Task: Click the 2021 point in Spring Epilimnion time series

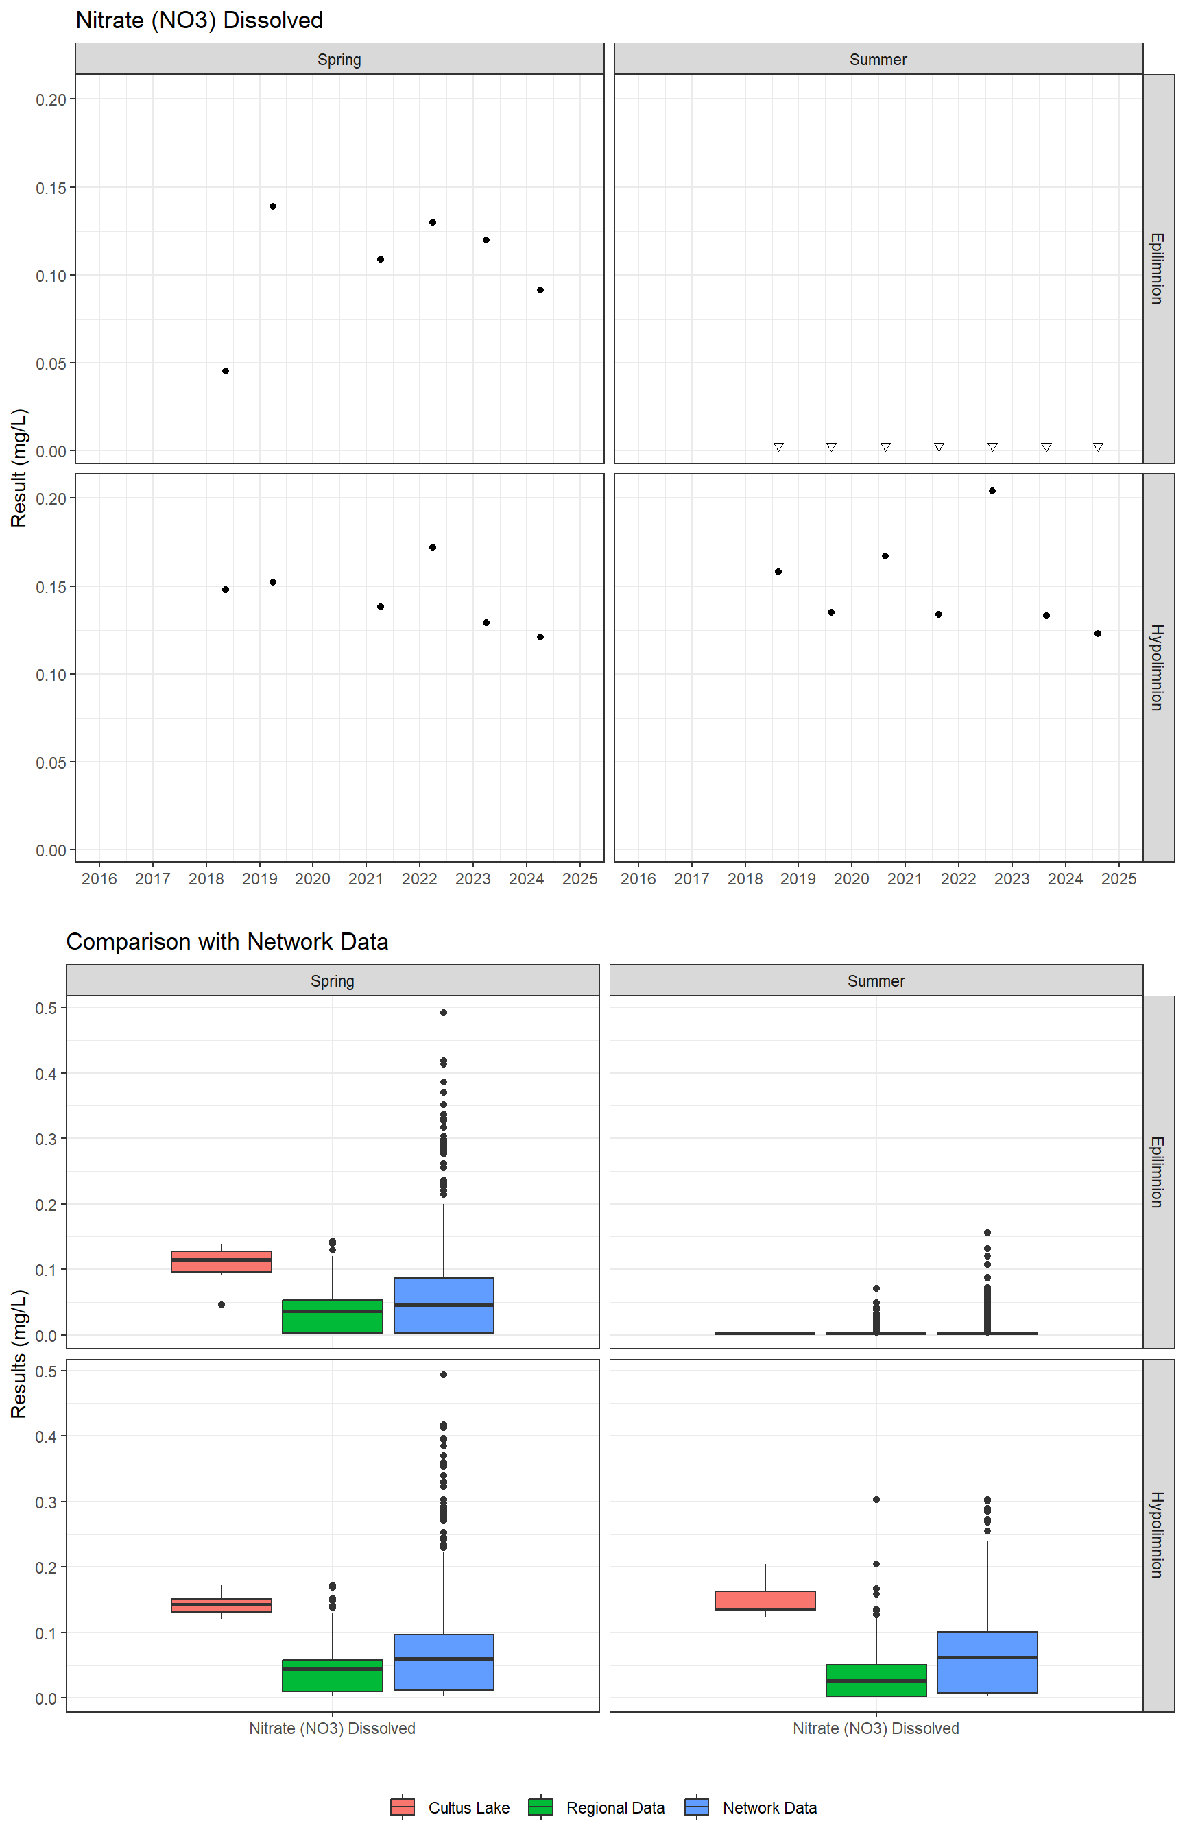Action: pos(381,259)
